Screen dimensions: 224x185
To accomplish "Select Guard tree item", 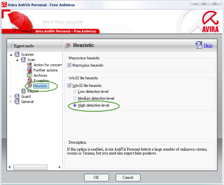I will pos(26,96).
